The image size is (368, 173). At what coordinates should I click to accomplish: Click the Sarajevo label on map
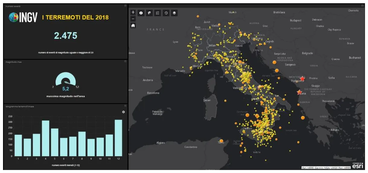click(x=290, y=64)
